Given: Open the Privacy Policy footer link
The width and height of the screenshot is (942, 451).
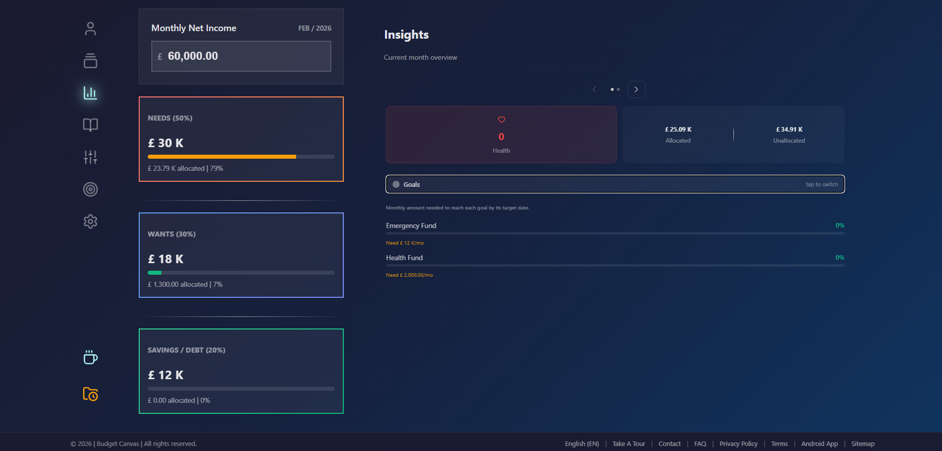Looking at the screenshot, I should tap(738, 443).
